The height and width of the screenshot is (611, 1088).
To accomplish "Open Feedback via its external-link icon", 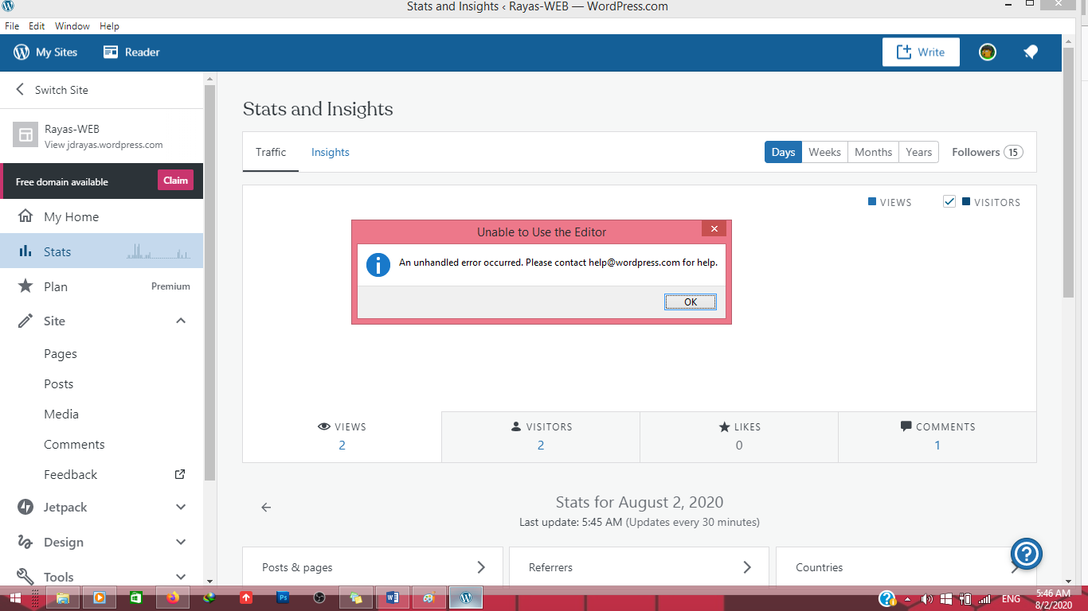I will [181, 474].
